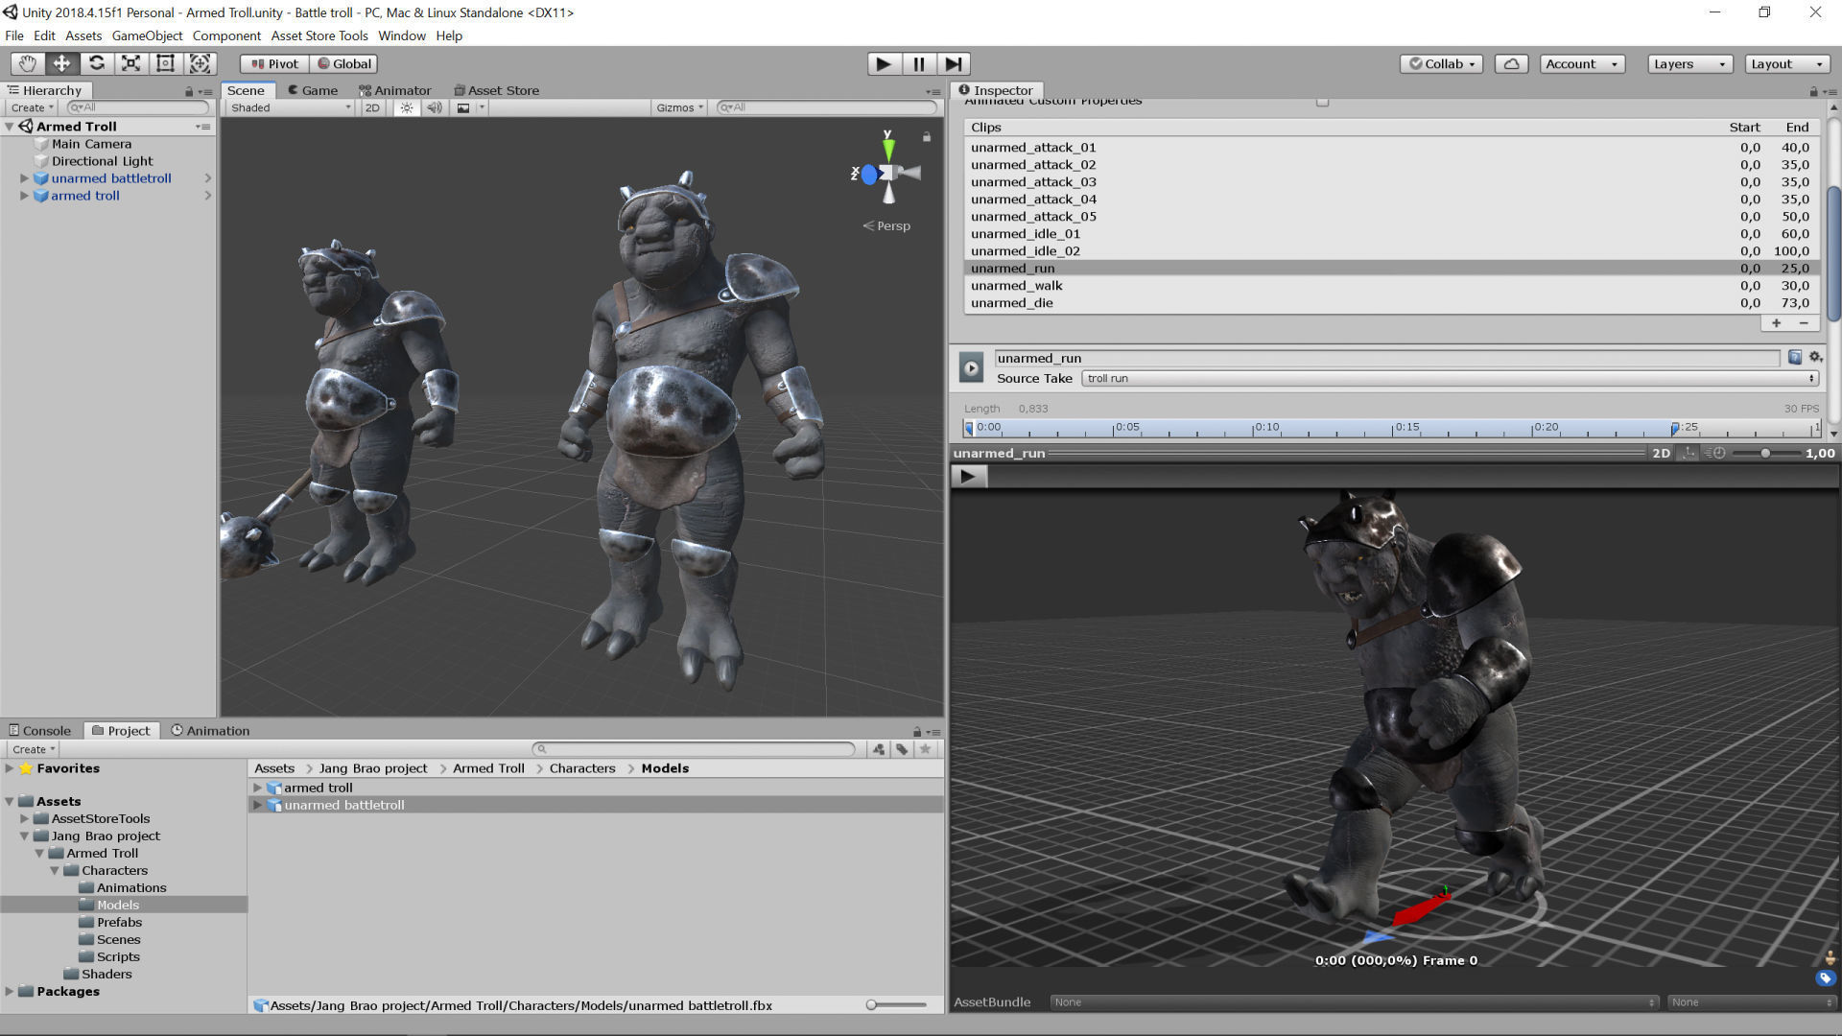Open the Gizmos dropdown
This screenshot has width=1842, height=1036.
pos(680,107)
